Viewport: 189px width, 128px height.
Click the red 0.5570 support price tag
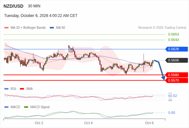click(177, 80)
